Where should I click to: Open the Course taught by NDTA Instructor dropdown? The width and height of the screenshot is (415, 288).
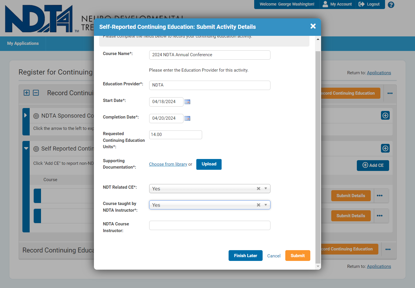(x=266, y=205)
